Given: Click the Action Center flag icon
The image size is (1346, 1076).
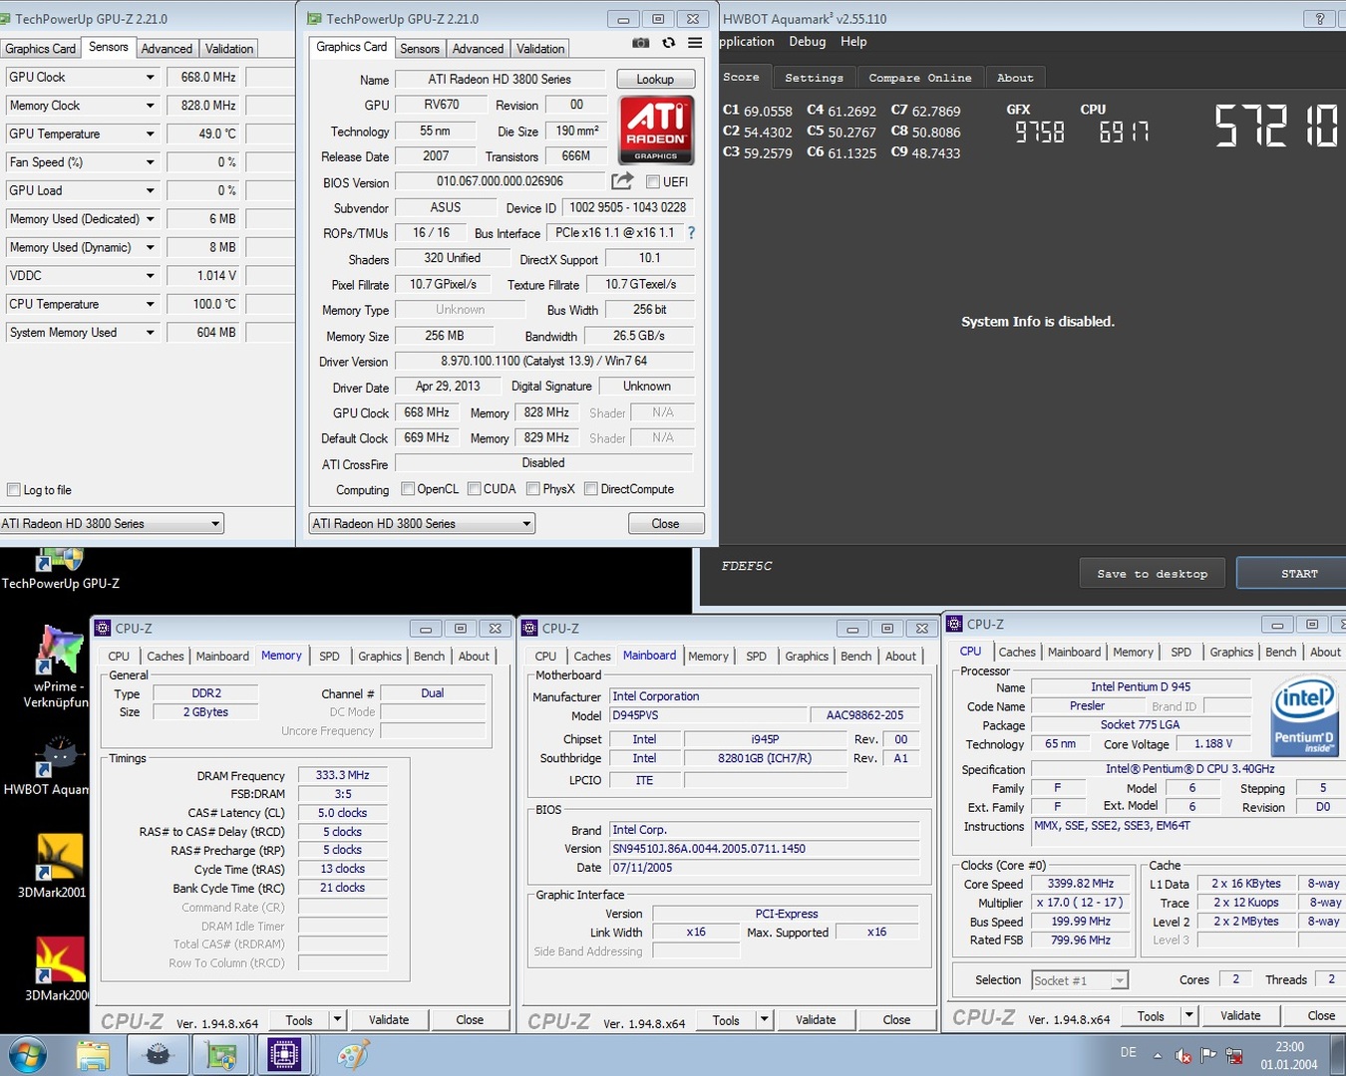Looking at the screenshot, I should pos(1207,1055).
